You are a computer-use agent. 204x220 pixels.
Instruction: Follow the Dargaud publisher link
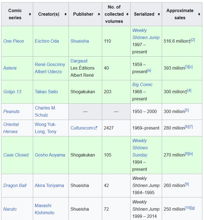tap(79, 61)
